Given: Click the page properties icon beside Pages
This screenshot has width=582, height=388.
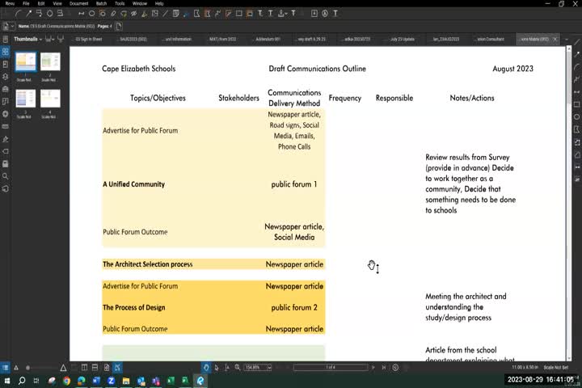Looking at the screenshot, I should [x=119, y=27].
